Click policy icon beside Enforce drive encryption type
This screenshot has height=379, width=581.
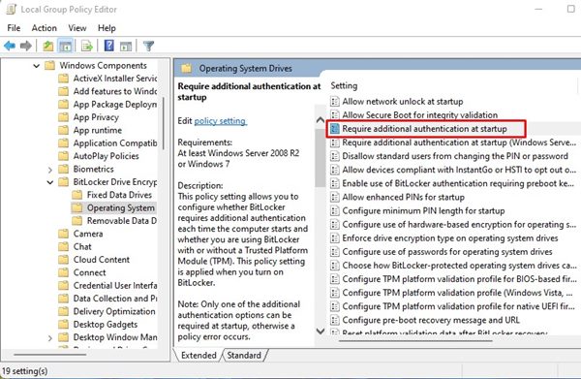pos(335,238)
